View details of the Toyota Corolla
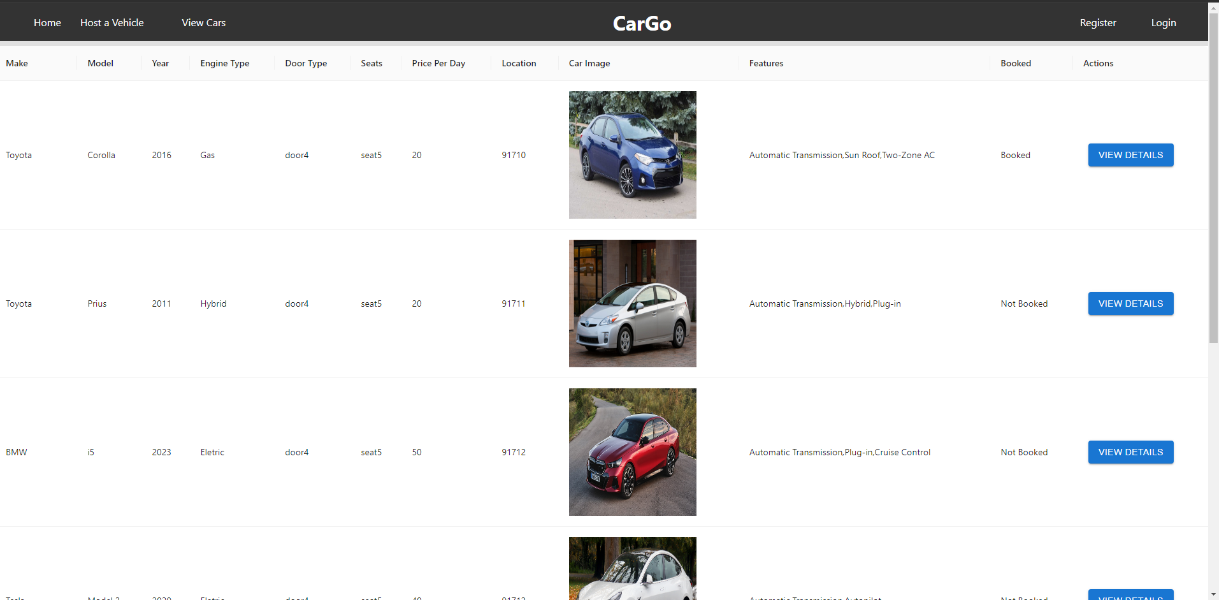1219x600 pixels. (x=1130, y=155)
